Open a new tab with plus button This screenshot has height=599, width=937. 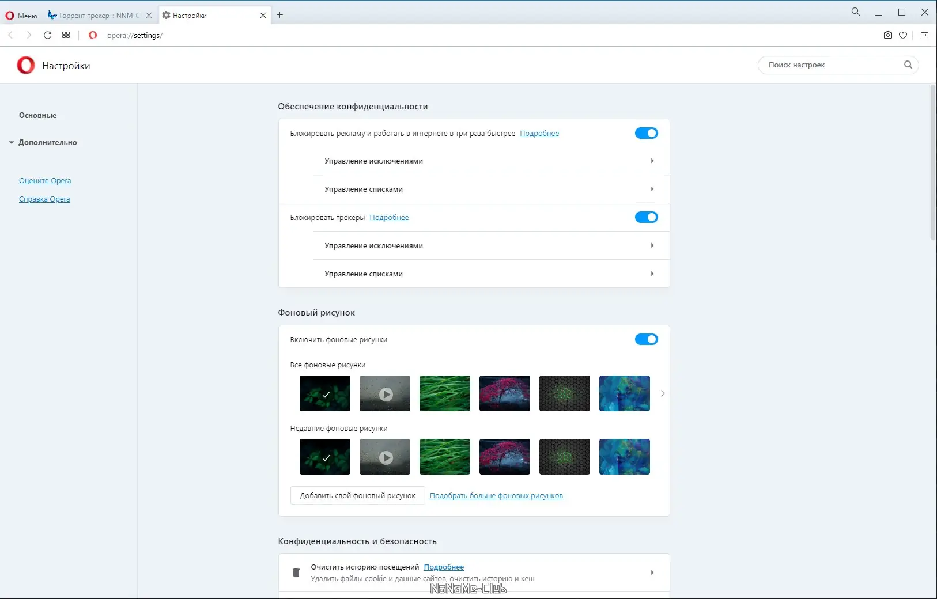point(280,15)
